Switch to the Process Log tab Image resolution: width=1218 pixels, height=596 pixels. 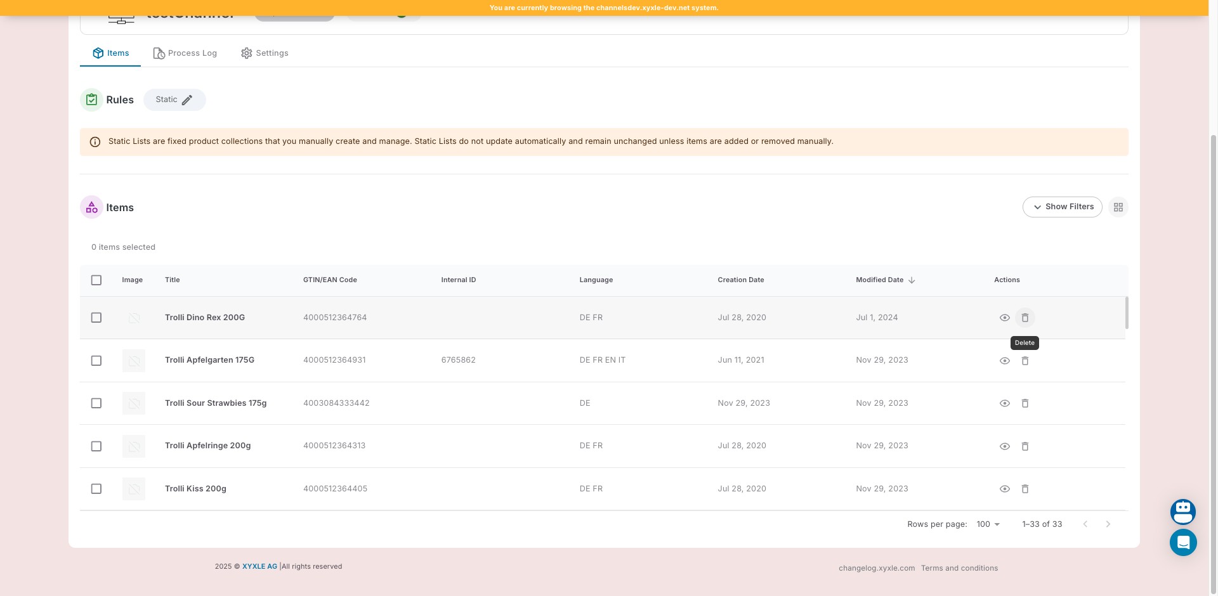185,53
